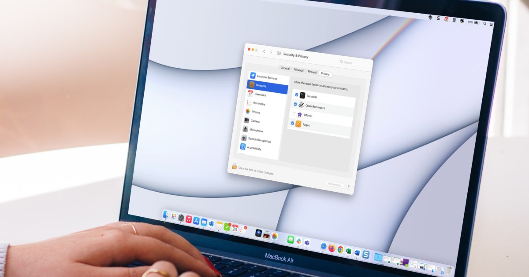Toggle the Terminal contacts access checkbox
Image resolution: width=529 pixels, height=277 pixels.
click(297, 95)
